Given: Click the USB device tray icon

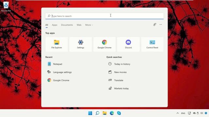Looking at the screenshot, I should (x=198, y=113).
